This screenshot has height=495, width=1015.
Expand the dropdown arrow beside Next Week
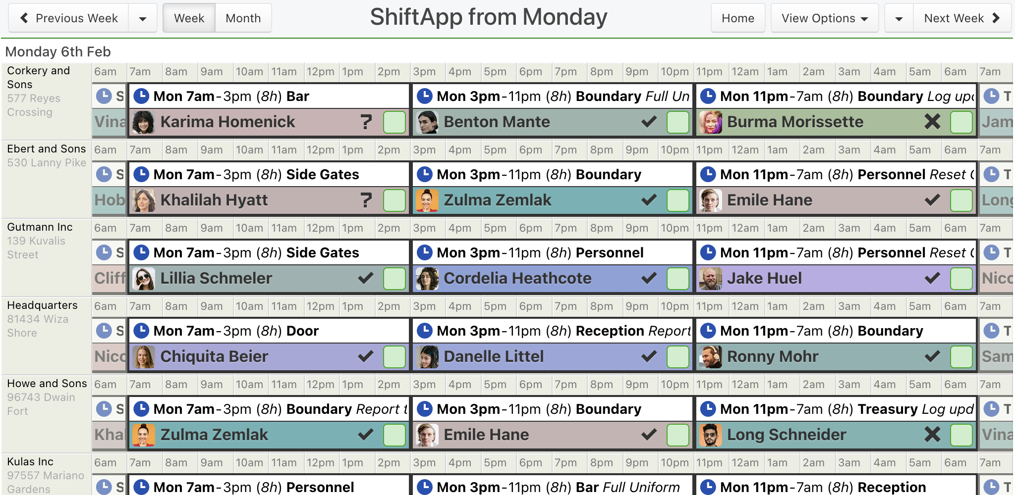pyautogui.click(x=899, y=18)
